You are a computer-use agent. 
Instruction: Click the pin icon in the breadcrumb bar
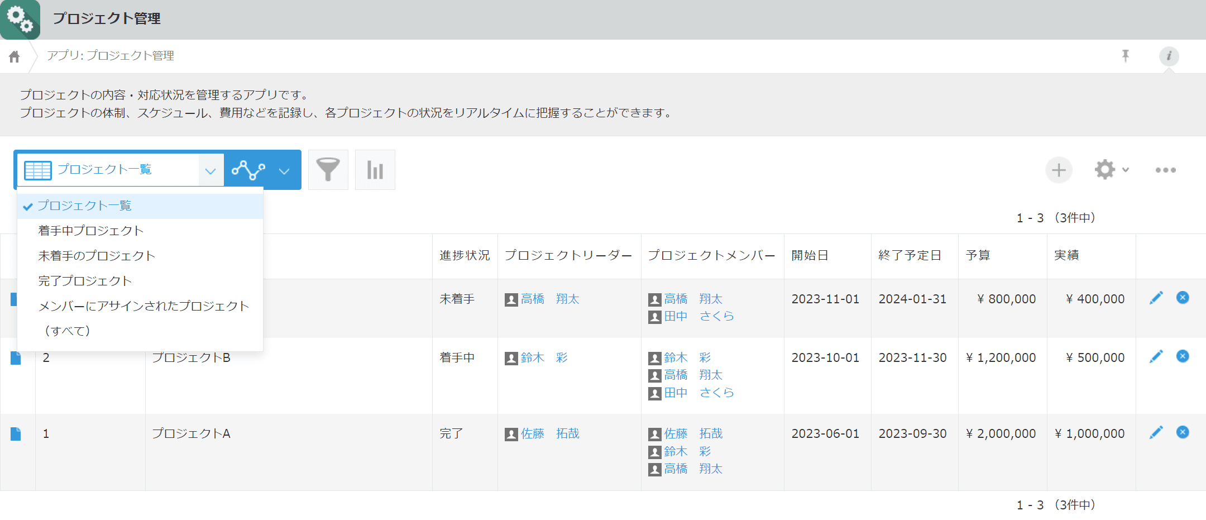pyautogui.click(x=1126, y=56)
